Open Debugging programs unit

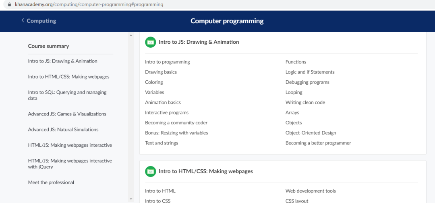(307, 82)
